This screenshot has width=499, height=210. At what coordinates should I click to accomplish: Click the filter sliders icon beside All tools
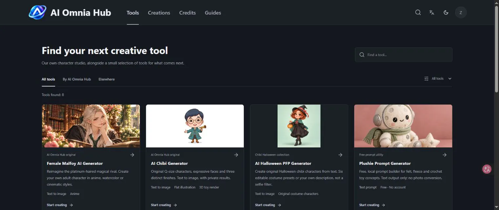click(426, 79)
